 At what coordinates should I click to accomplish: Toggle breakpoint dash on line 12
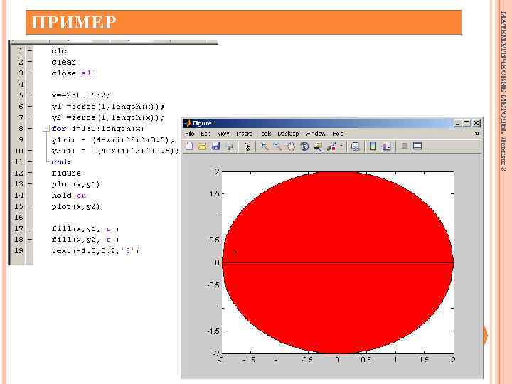pos(30,173)
